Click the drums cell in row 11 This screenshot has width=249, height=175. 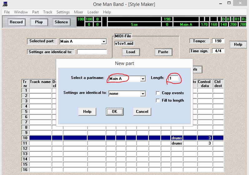point(177,143)
